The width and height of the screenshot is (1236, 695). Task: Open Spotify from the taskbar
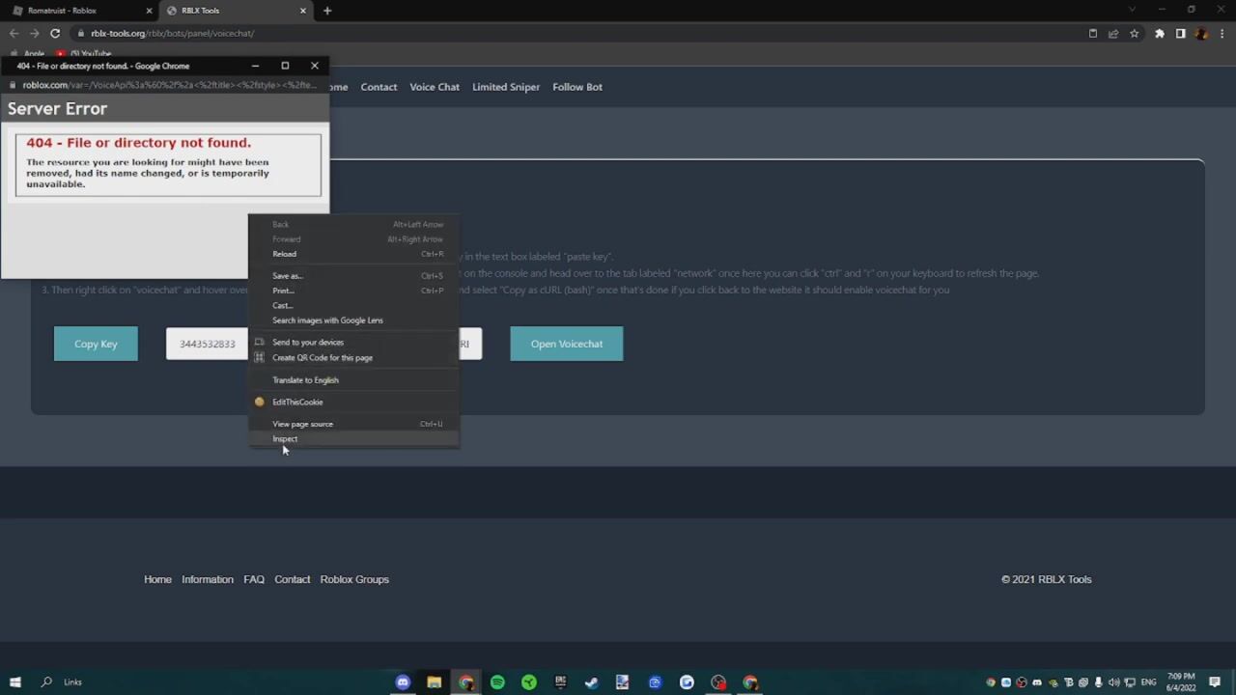pos(497,682)
